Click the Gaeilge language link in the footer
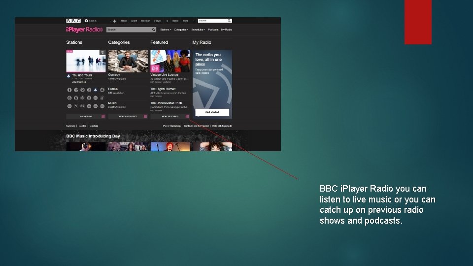 coord(82,126)
